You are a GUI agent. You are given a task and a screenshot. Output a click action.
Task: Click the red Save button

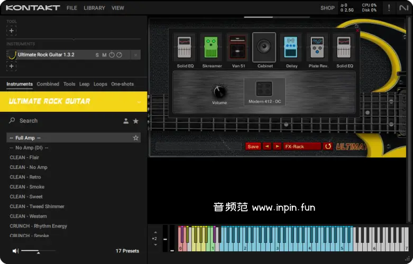(253, 146)
